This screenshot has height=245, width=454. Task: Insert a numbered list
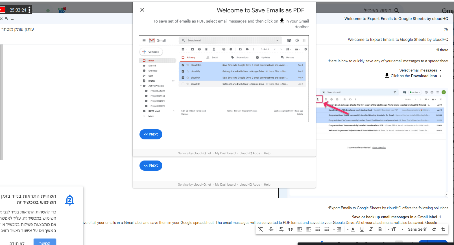(327, 229)
